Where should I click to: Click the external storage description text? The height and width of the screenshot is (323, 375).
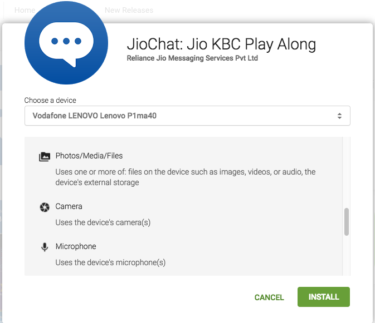[186, 177]
